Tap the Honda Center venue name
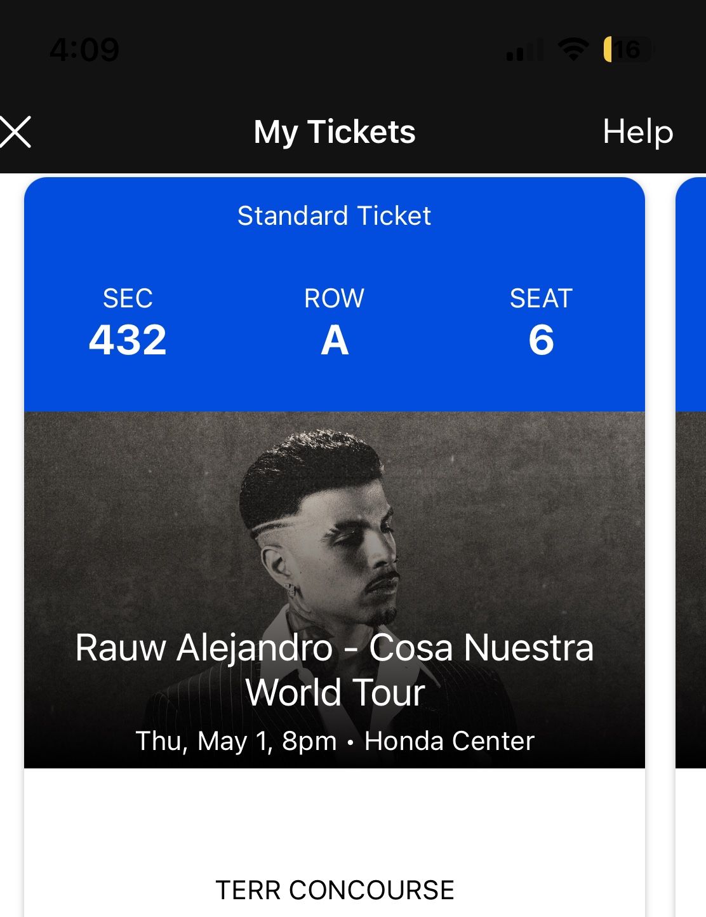The width and height of the screenshot is (706, 917). pos(450,741)
